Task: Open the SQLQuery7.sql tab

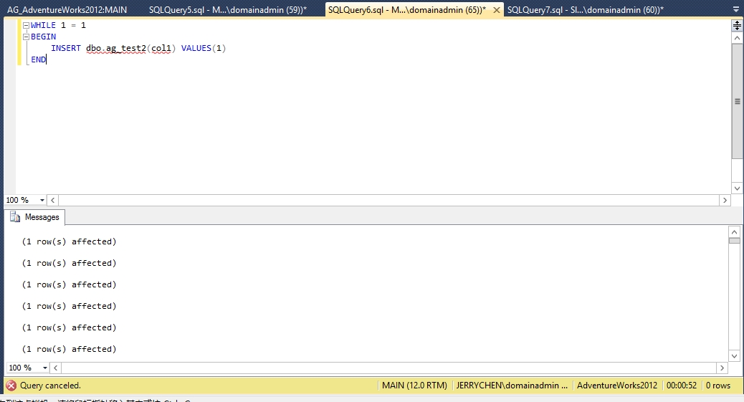Action: tap(586, 9)
